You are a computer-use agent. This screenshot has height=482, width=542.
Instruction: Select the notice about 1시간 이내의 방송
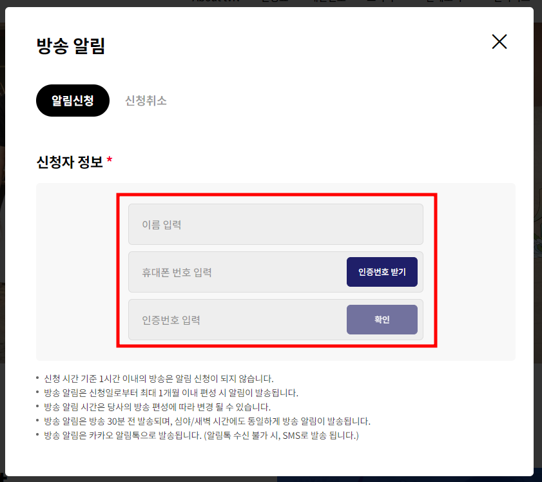[x=159, y=379]
